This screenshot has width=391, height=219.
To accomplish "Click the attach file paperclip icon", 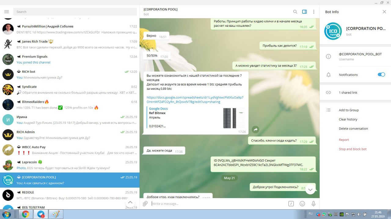I will (x=145, y=203).
